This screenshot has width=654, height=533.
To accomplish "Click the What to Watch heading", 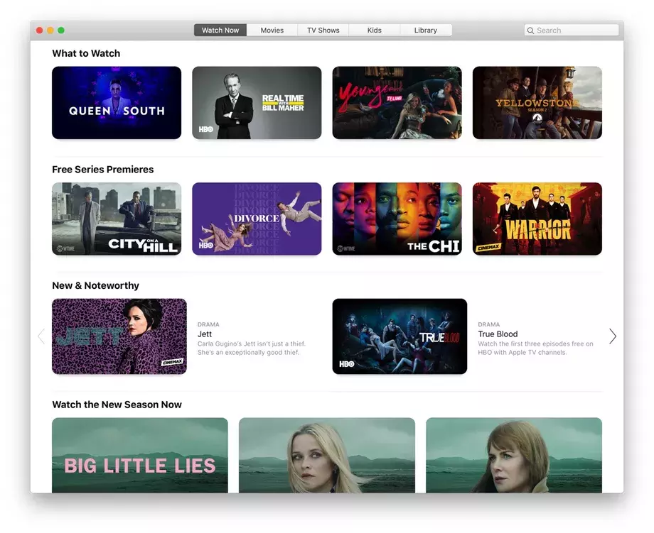I will click(86, 53).
